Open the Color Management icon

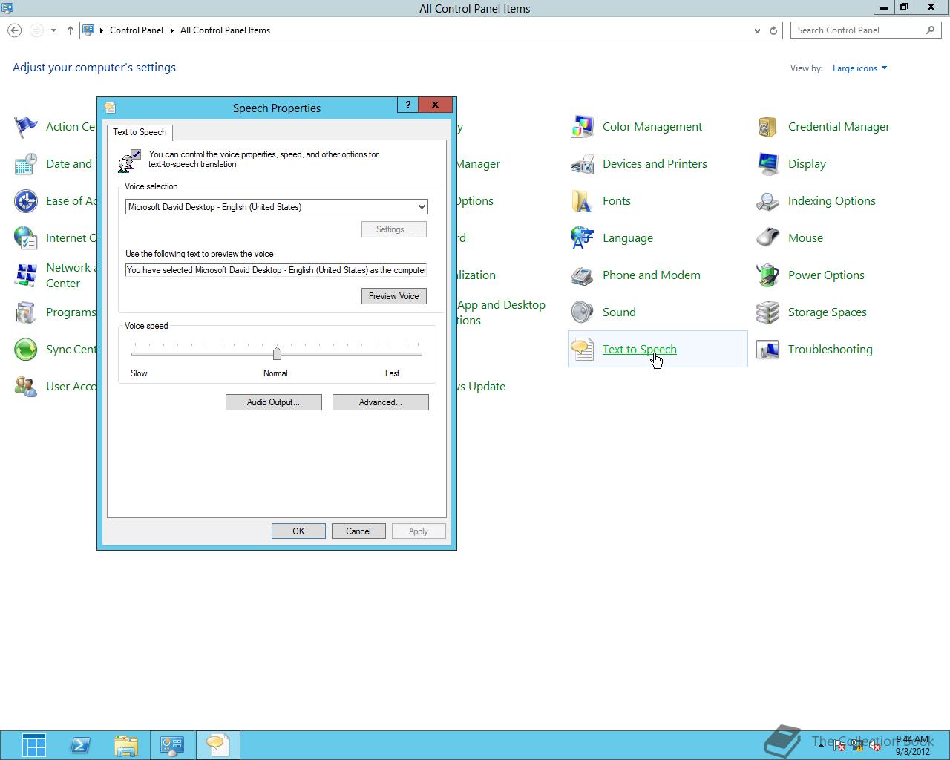click(583, 127)
